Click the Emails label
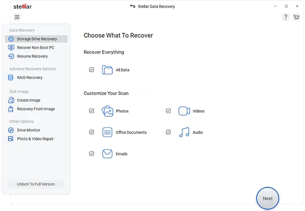305x211 pixels. click(121, 154)
